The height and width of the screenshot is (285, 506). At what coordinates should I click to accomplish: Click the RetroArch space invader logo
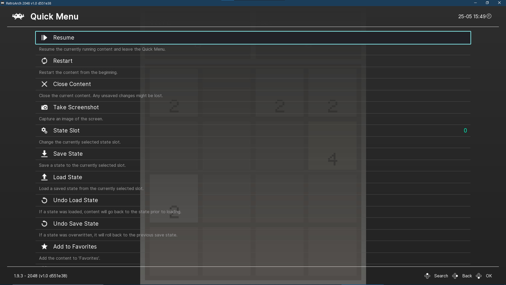coord(18,16)
